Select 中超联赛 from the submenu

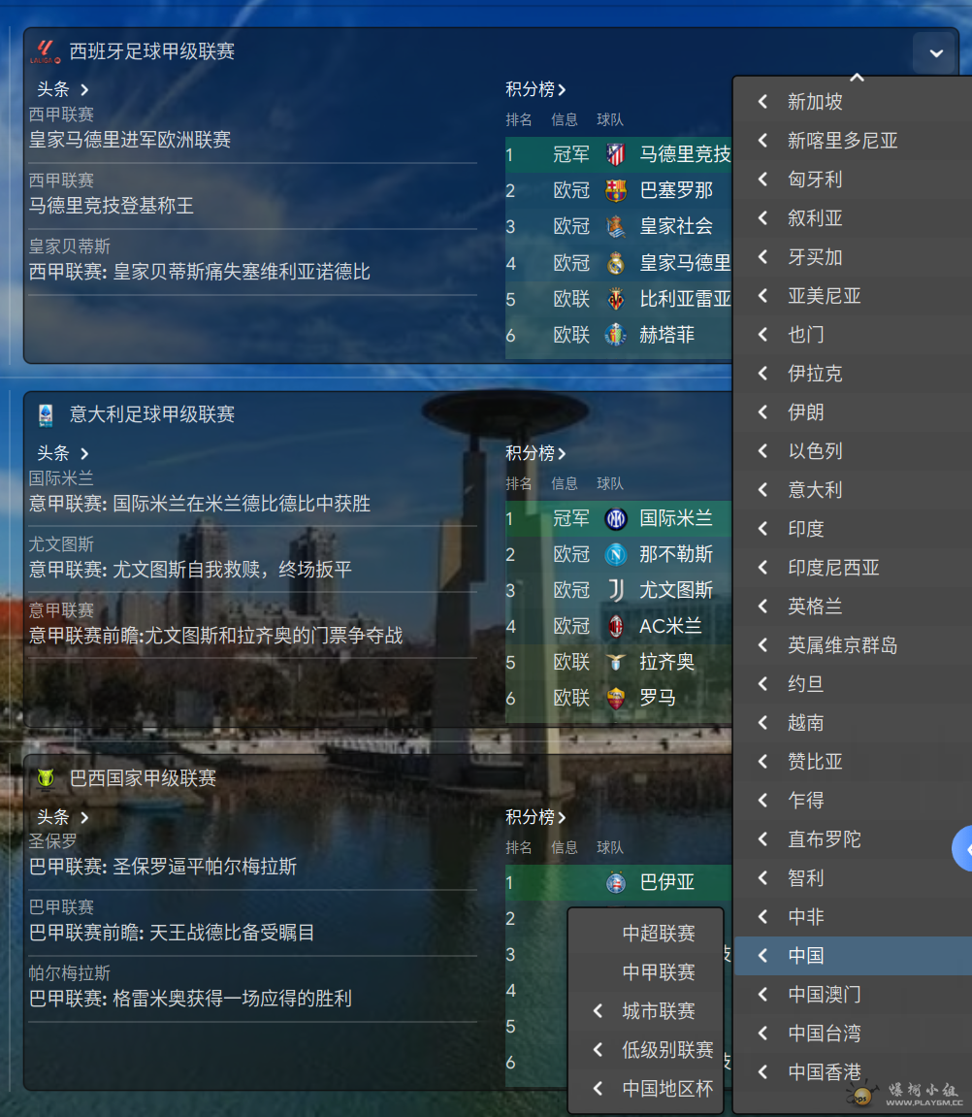[x=659, y=934]
